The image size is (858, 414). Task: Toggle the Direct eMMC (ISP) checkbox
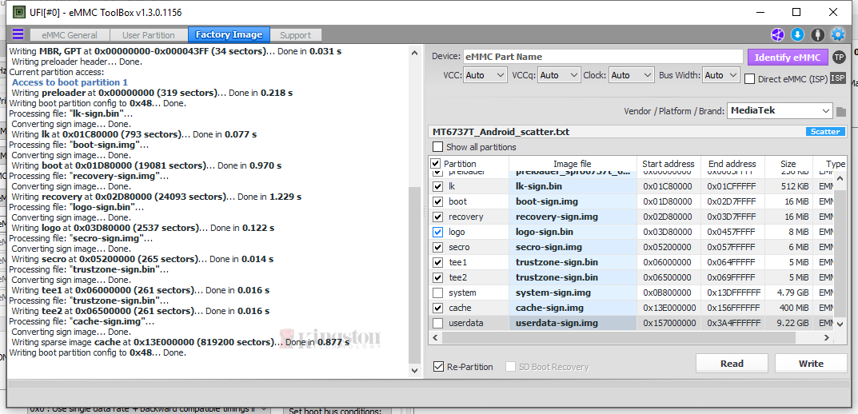click(x=750, y=79)
